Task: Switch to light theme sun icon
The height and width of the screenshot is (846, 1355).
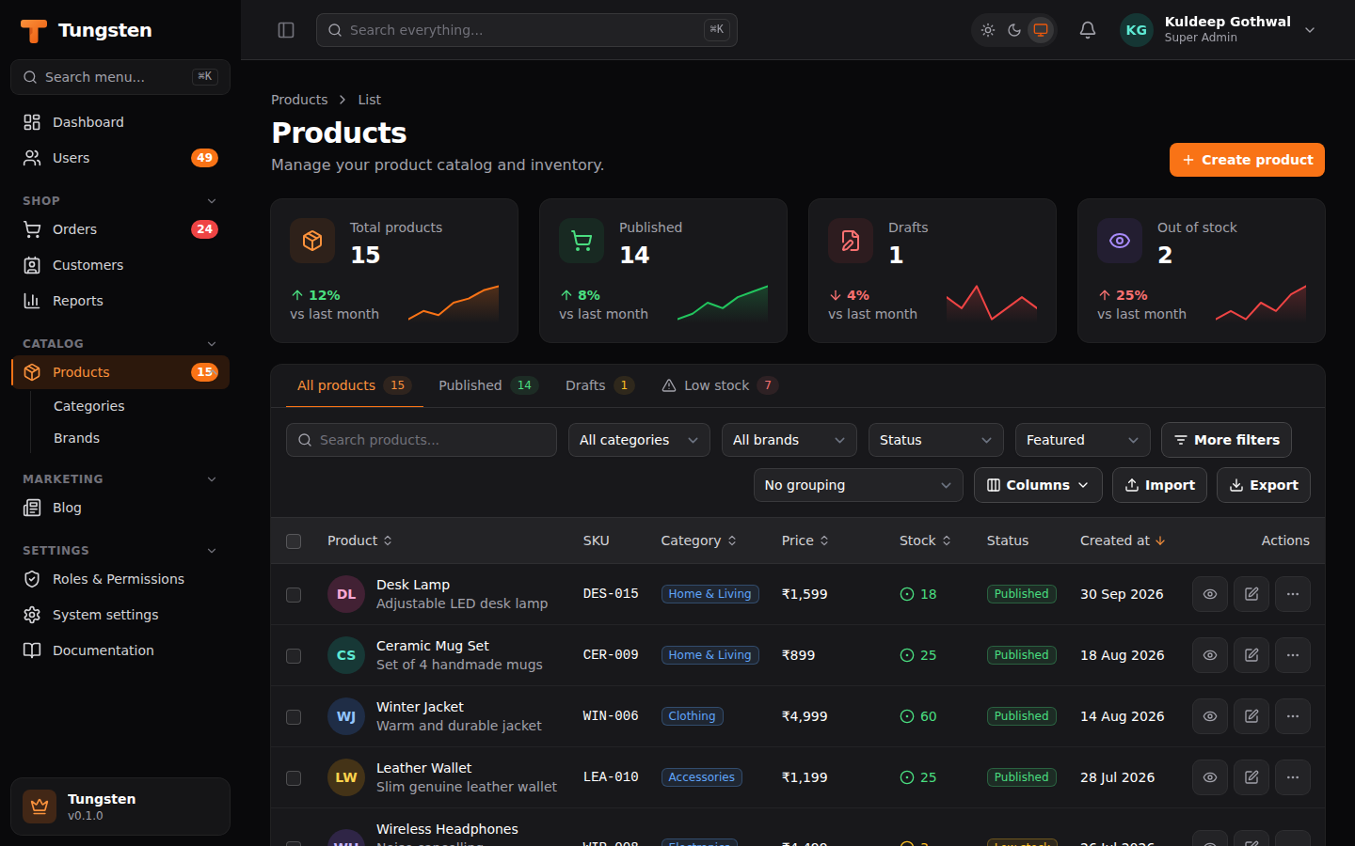Action: tap(988, 30)
